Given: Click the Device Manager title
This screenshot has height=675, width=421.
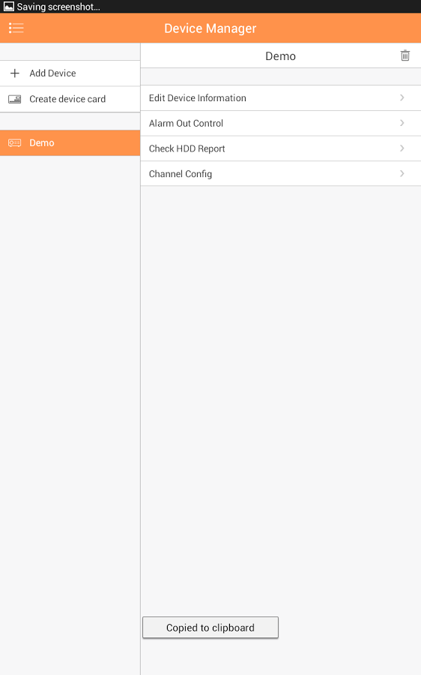Looking at the screenshot, I should (x=210, y=28).
